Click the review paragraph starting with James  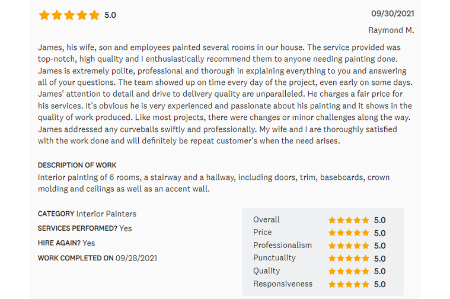pyautogui.click(x=225, y=94)
